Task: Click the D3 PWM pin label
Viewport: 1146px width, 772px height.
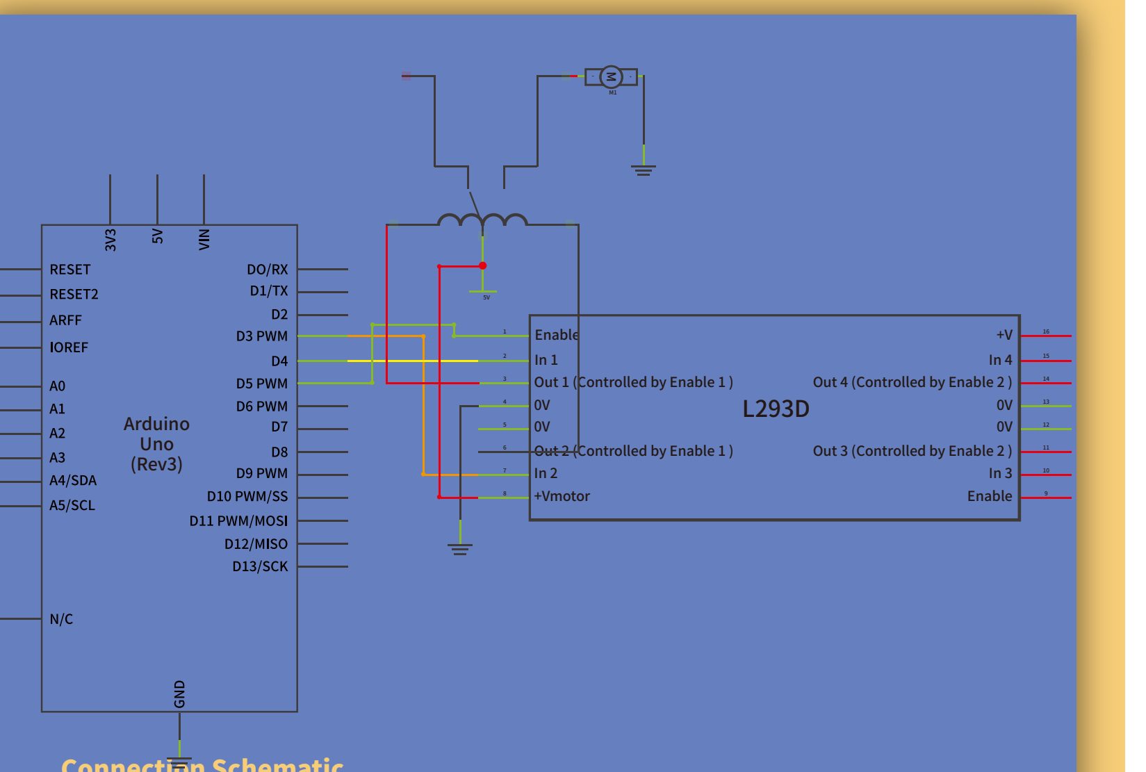Action: pyautogui.click(x=262, y=336)
